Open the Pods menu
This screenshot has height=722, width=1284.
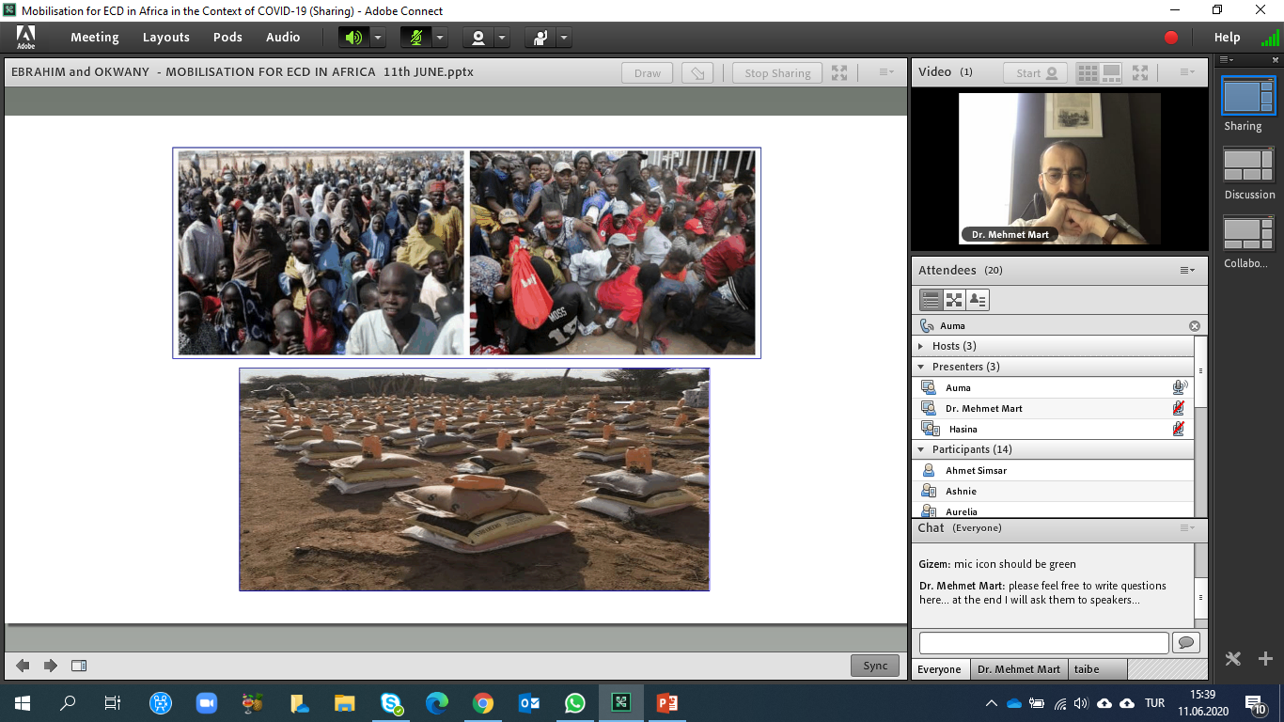(227, 38)
